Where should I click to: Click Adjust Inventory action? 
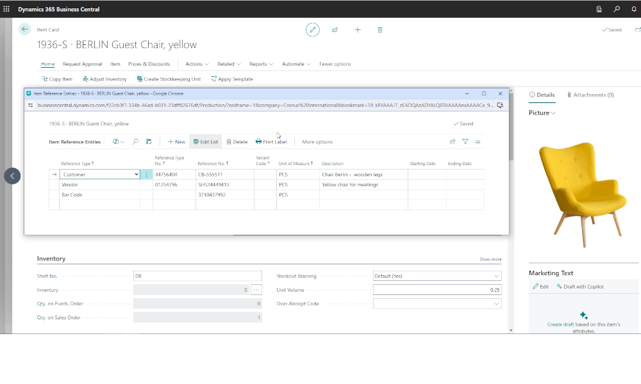[104, 79]
